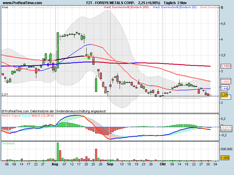
Task: Click the 4,5 price axis label
Action: coord(223,24)
